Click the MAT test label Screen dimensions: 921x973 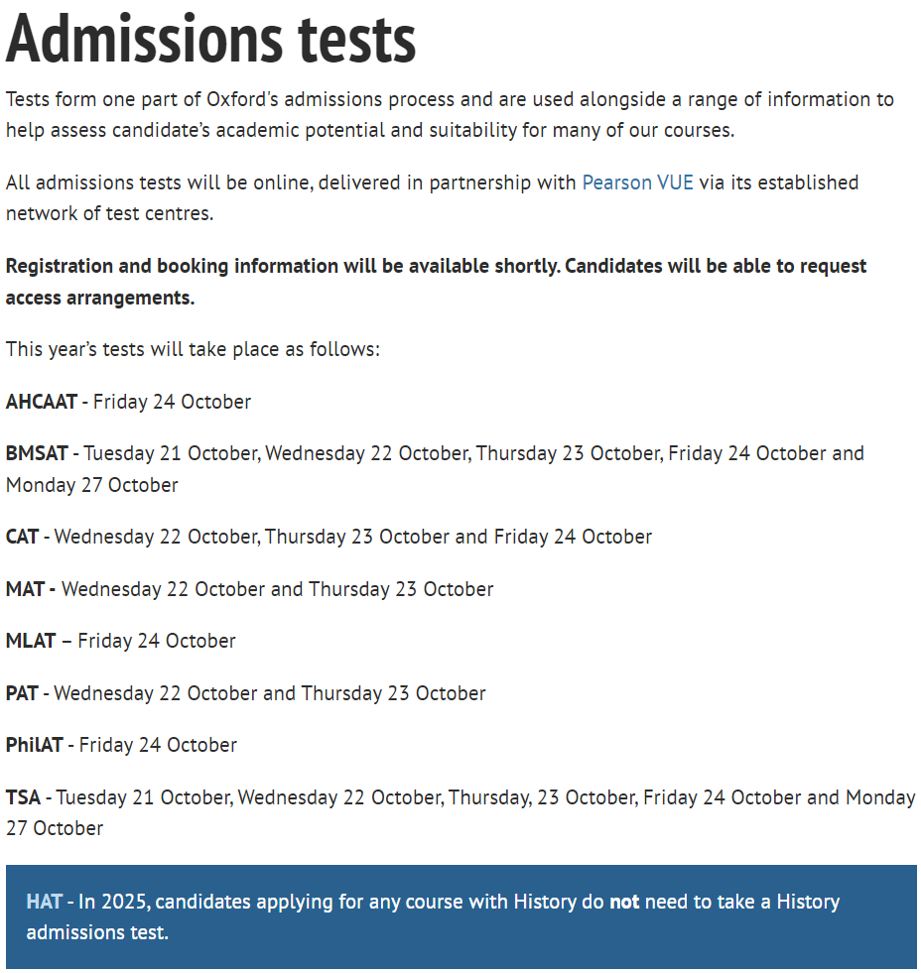26,588
